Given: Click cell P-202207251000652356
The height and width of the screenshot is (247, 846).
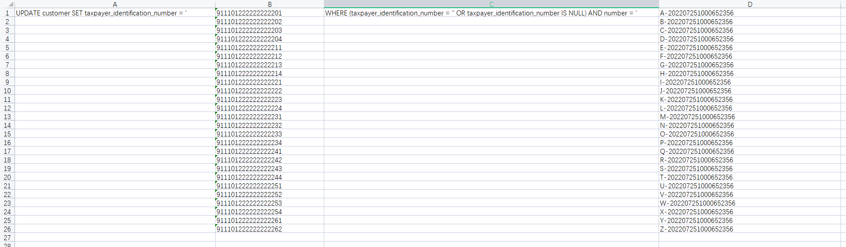Looking at the screenshot, I should 750,142.
